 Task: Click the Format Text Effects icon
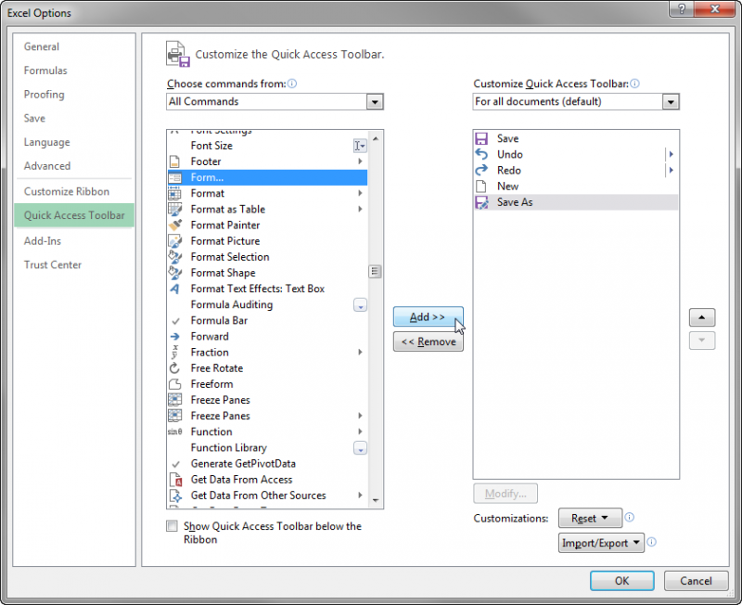(x=174, y=289)
